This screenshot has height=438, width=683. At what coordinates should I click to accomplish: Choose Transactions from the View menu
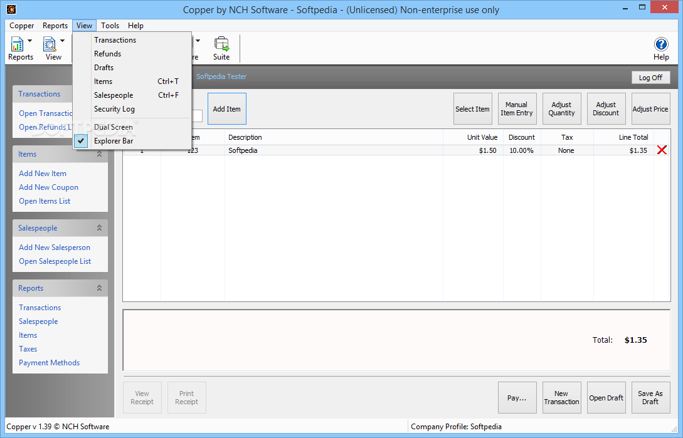pyautogui.click(x=132, y=39)
